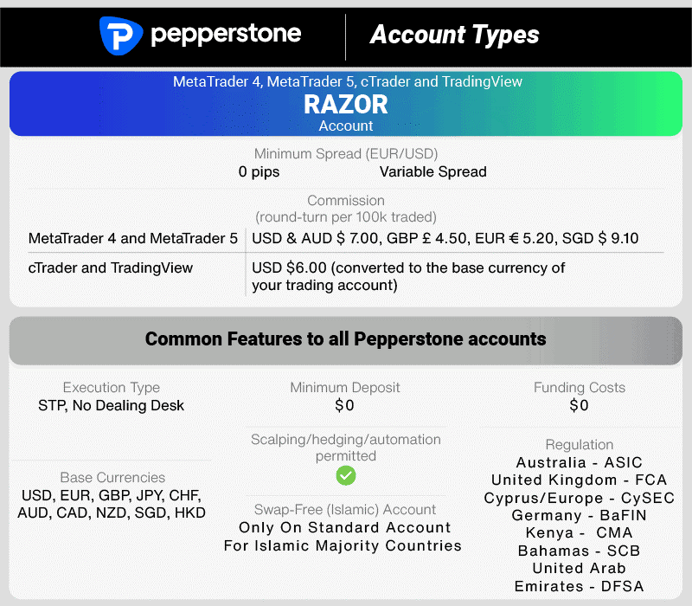Click the Funding Costs $0 value
Viewport: 692px width, 606px height.
pos(579,405)
